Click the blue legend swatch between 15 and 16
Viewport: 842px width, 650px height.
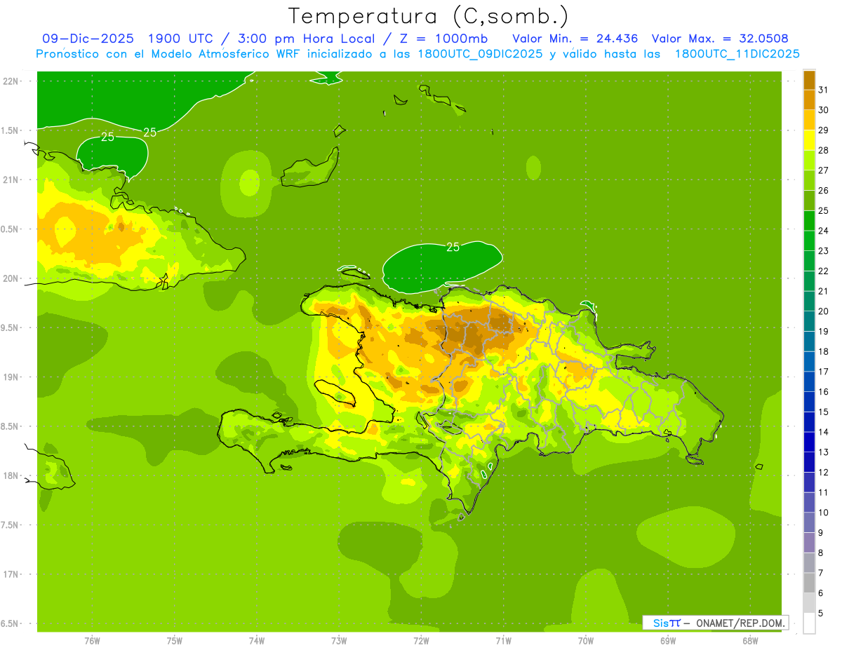coord(809,402)
